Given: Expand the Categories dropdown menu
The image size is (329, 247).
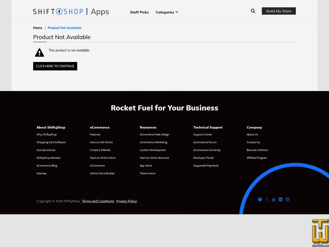Looking at the screenshot, I should [167, 12].
